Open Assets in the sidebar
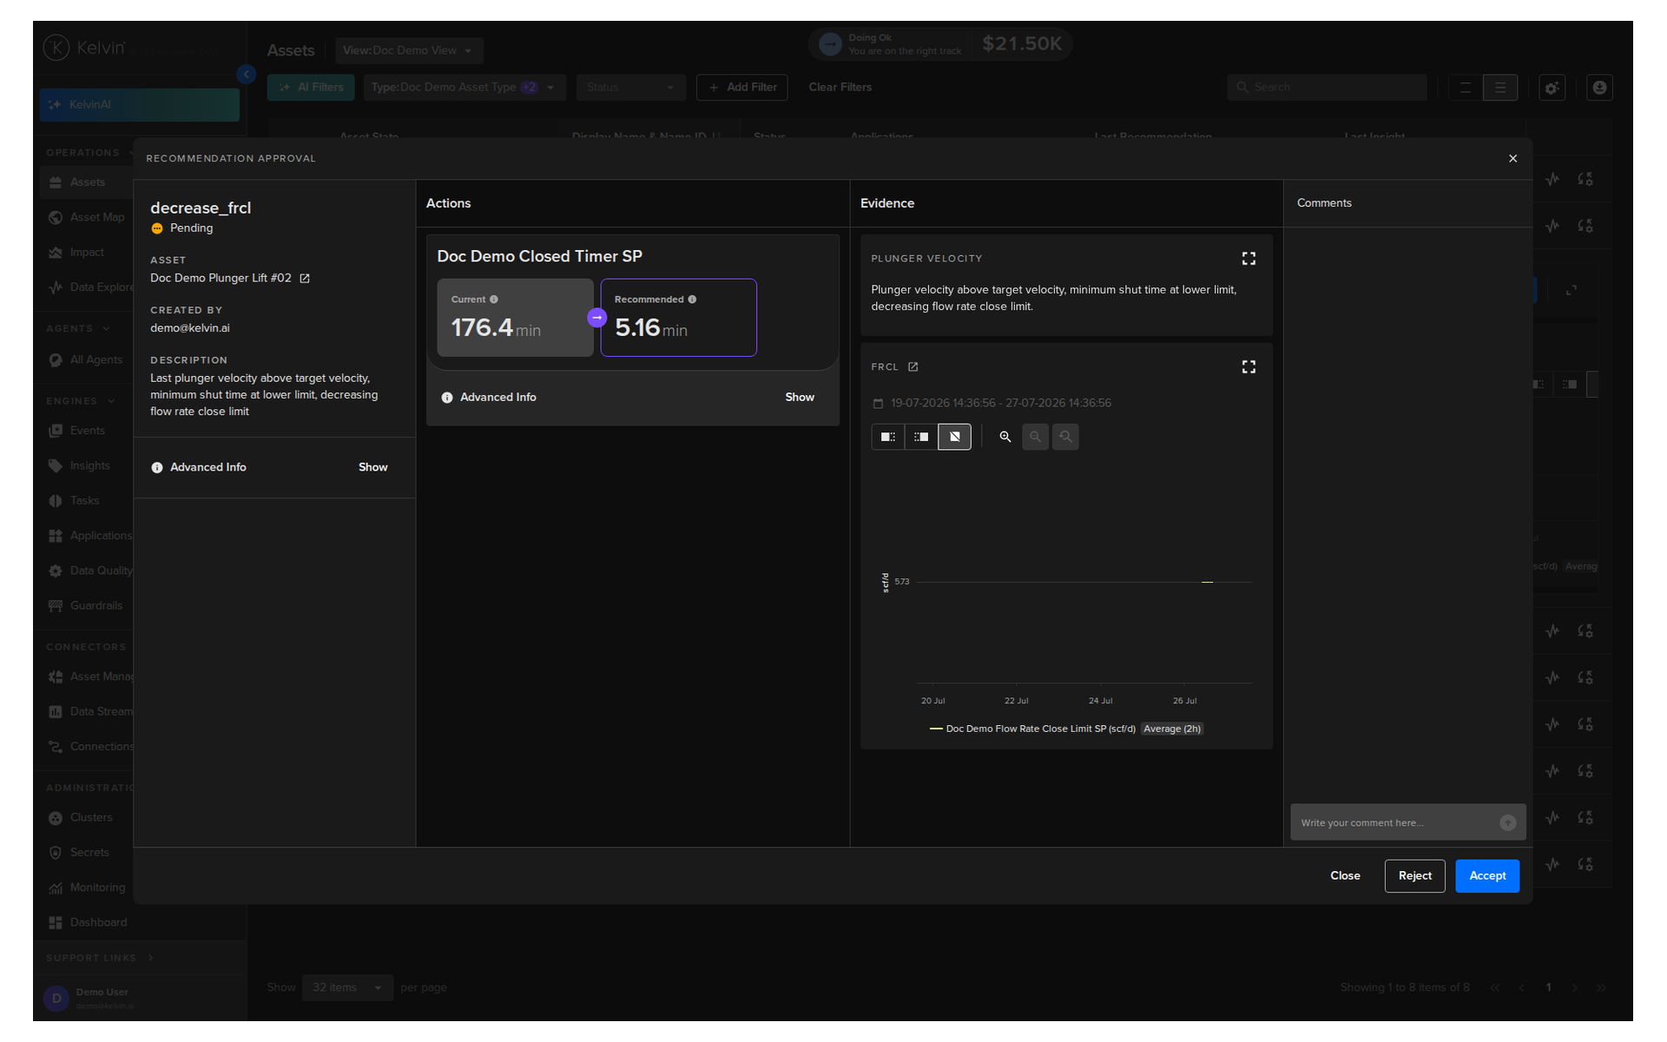 point(87,182)
